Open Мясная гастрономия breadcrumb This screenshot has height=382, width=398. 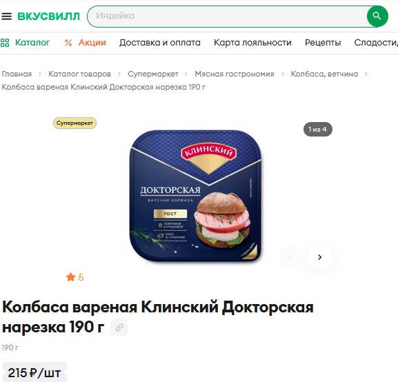click(x=235, y=74)
